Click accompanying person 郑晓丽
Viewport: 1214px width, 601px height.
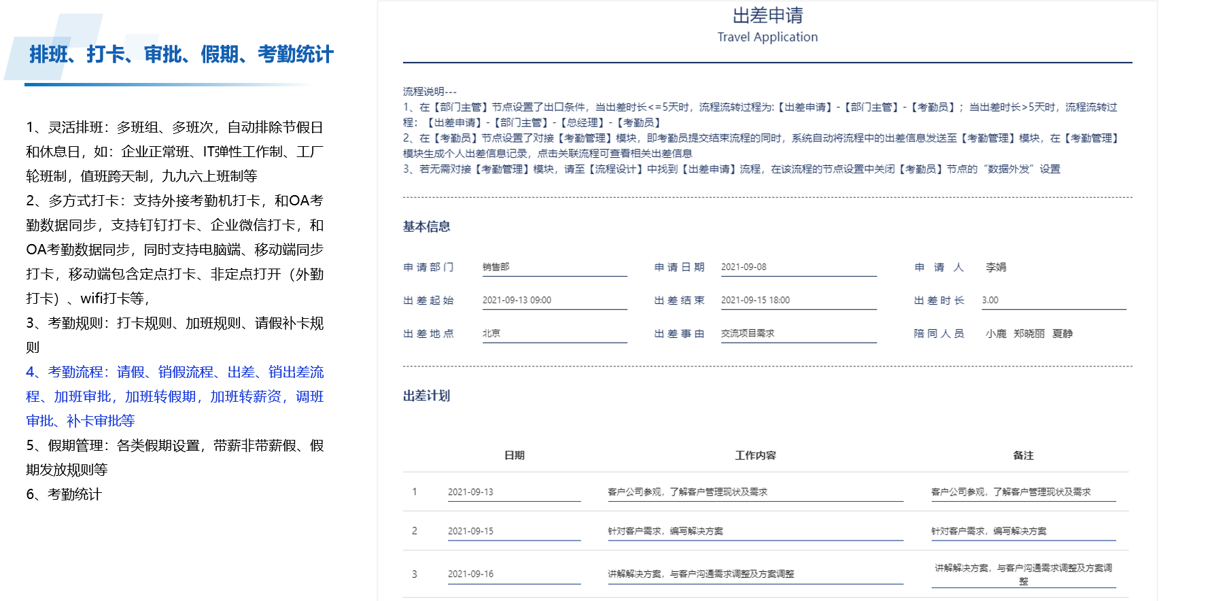[1029, 334]
